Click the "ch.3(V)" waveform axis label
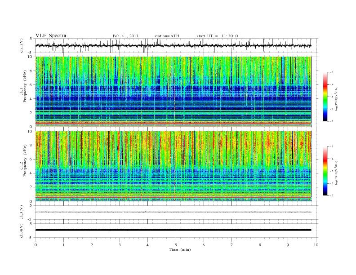 [22, 213]
